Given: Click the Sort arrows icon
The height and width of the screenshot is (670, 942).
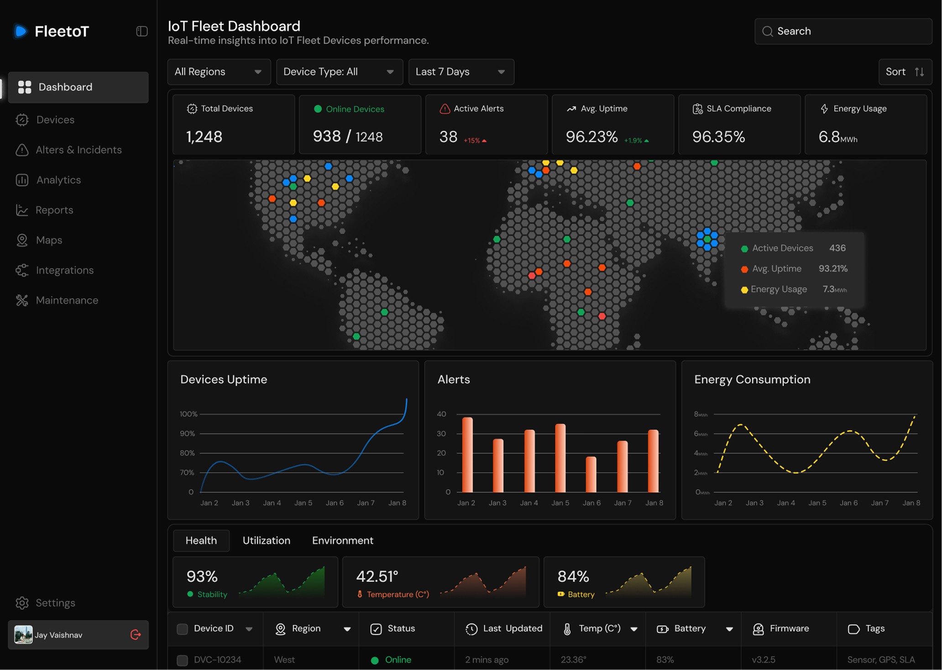Looking at the screenshot, I should point(919,72).
